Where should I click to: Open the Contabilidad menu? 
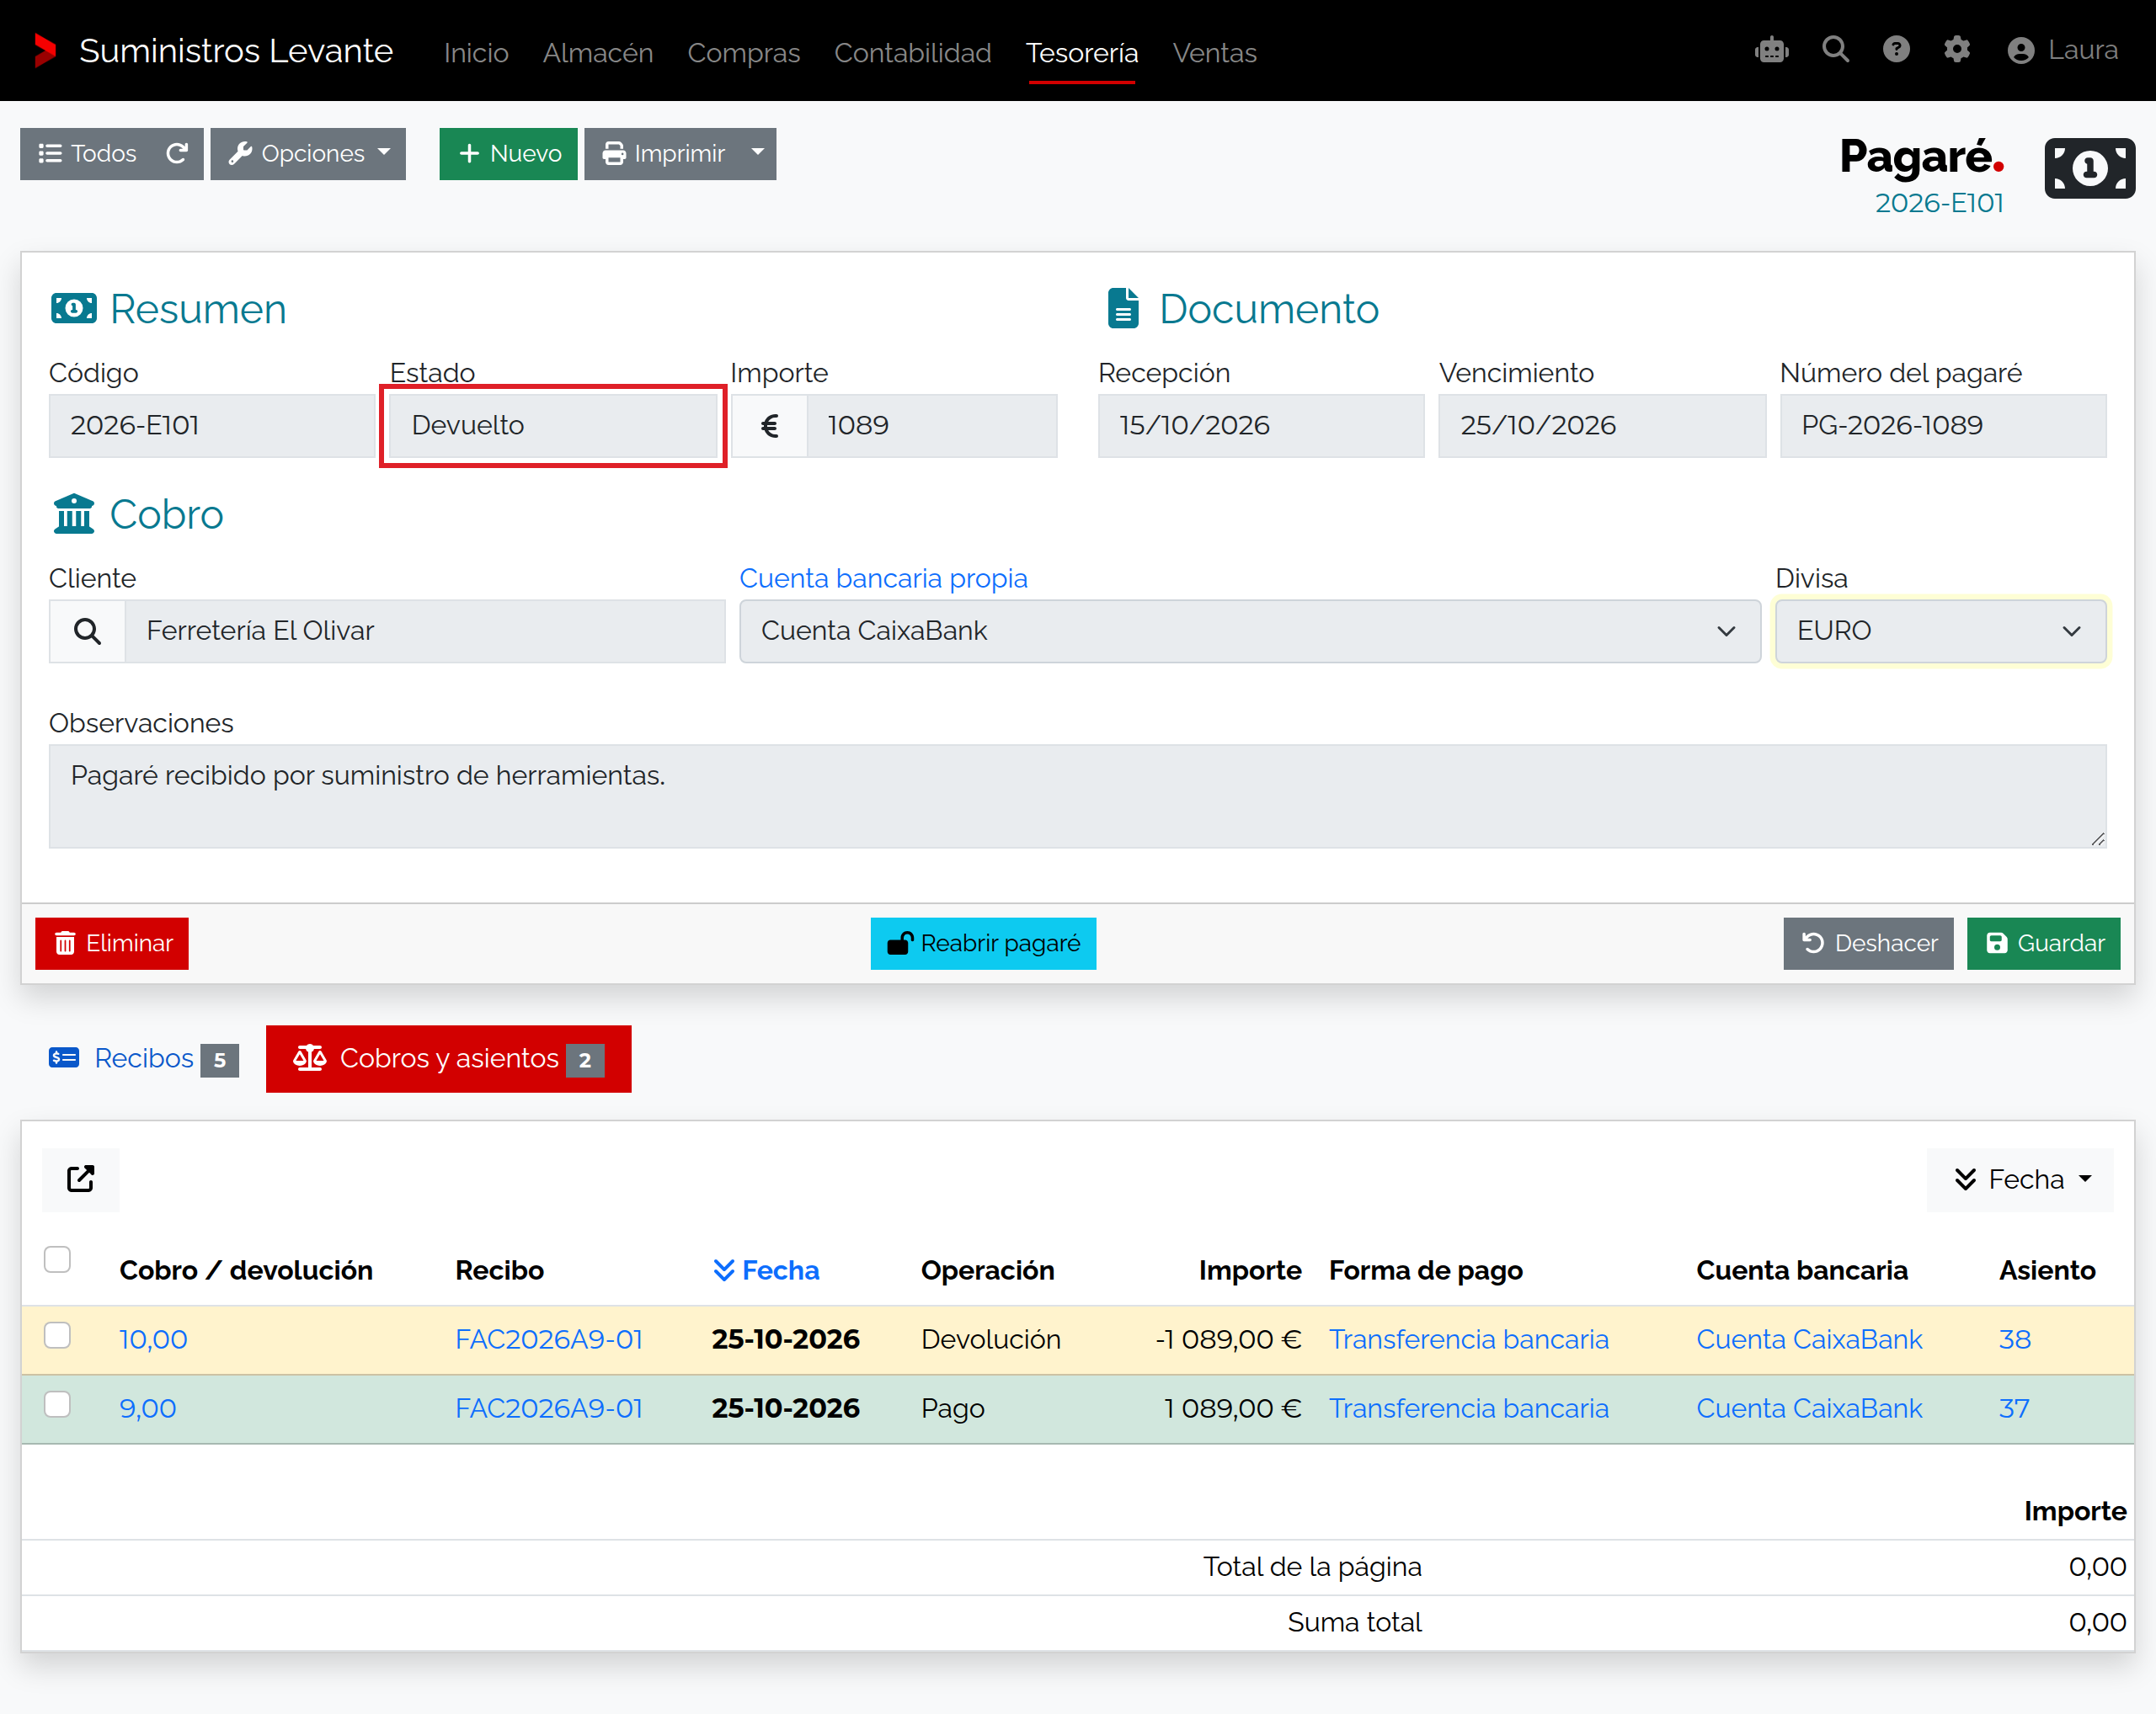(x=912, y=52)
